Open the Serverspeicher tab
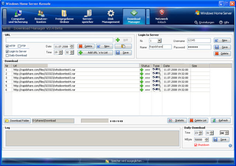236x166 pixels. coord(88,17)
